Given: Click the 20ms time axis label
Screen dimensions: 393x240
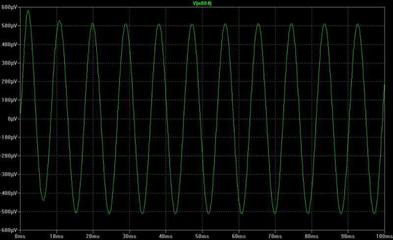Looking at the screenshot, I should (93, 236).
